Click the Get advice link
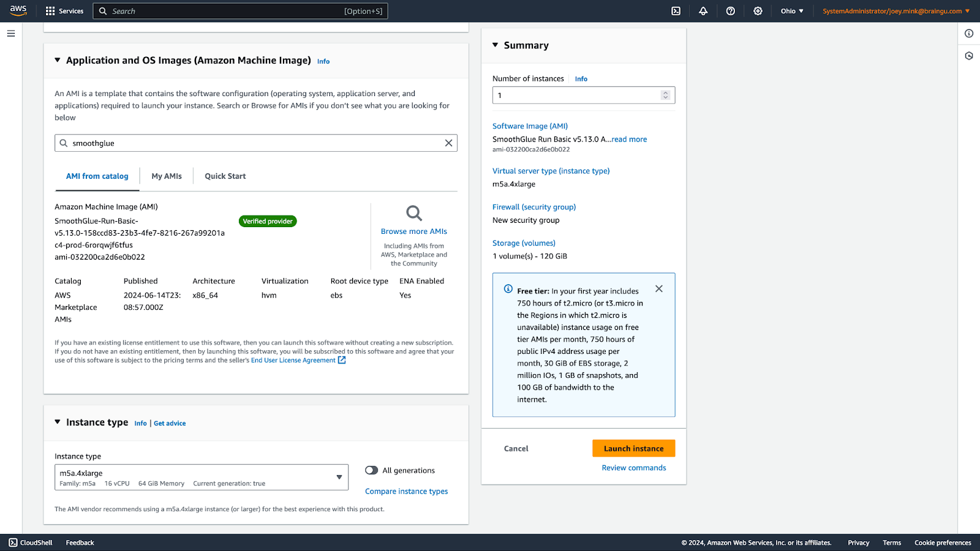The image size is (980, 551). tap(170, 424)
